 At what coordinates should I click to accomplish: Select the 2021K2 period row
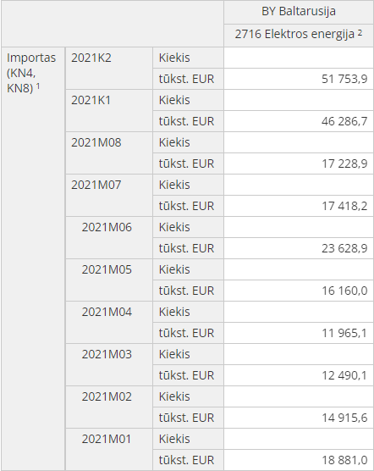click(x=109, y=68)
